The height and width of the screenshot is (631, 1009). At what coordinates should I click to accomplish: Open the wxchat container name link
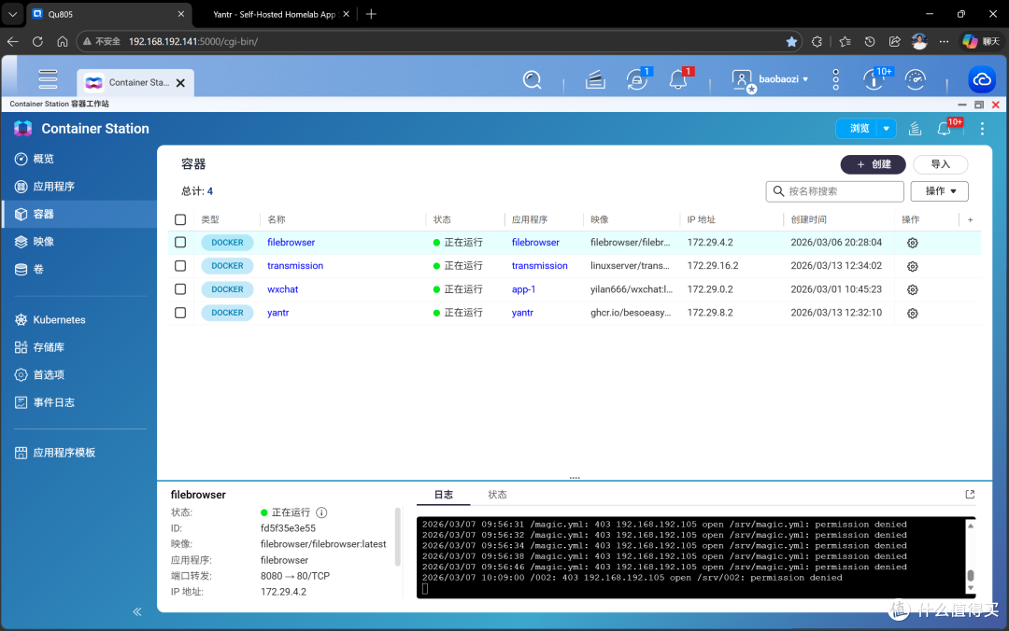click(282, 289)
